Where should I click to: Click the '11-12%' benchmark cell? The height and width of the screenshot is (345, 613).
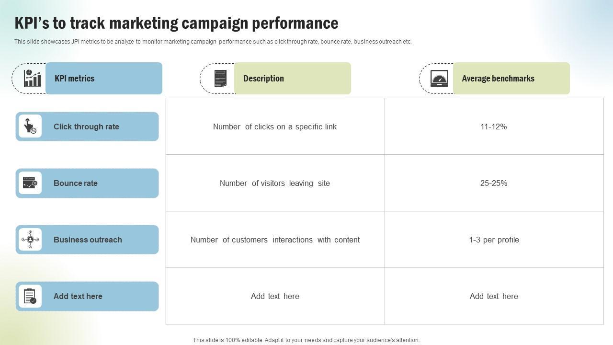(x=494, y=126)
